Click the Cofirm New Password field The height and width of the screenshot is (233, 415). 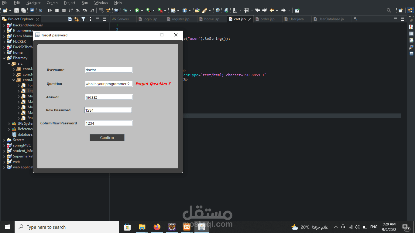(x=109, y=123)
